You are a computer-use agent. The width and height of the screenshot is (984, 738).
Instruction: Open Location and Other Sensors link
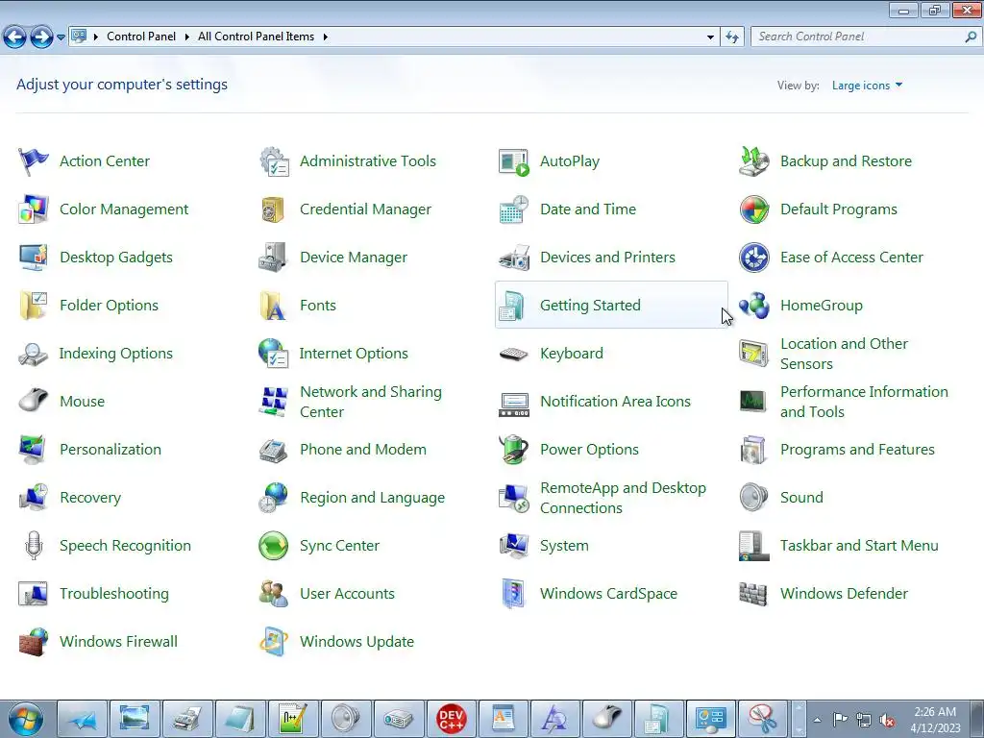point(844,354)
